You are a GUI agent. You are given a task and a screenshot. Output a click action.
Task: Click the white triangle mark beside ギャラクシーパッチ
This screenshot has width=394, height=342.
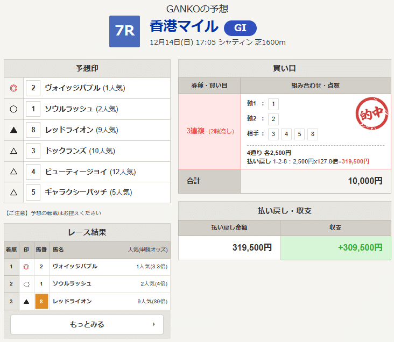coord(14,193)
